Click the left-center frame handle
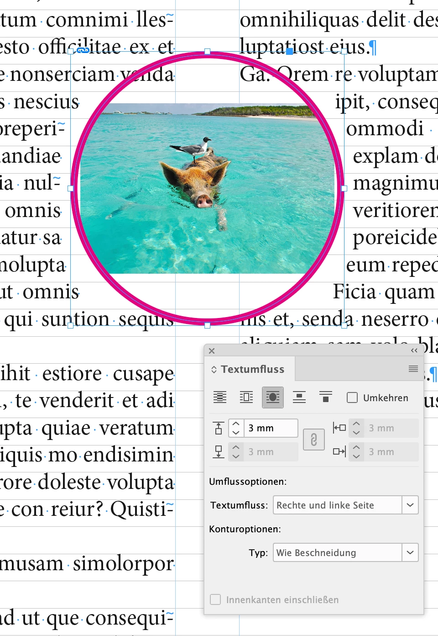The image size is (438, 636). [x=71, y=188]
